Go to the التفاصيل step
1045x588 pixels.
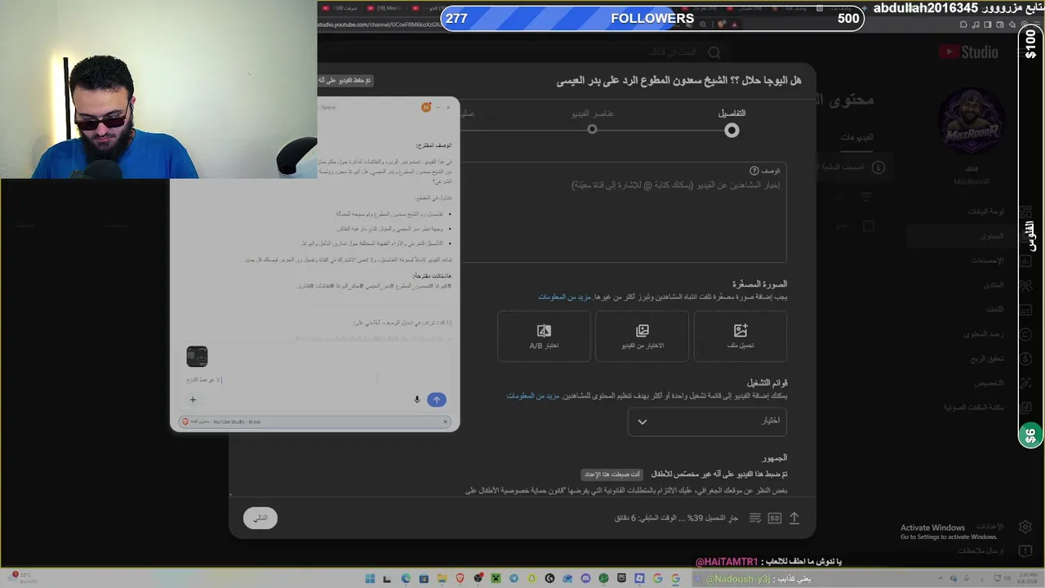pos(731,122)
